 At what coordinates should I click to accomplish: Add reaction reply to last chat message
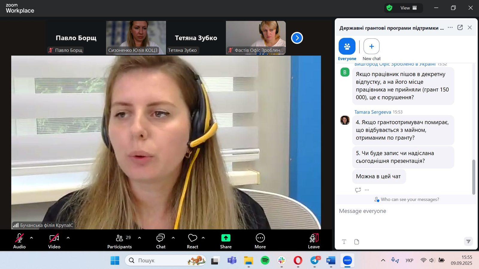coord(358,190)
